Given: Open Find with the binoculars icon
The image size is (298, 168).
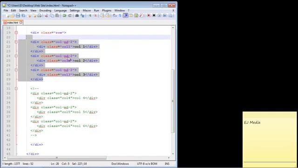Looking at the screenshot, I should click(x=77, y=15).
